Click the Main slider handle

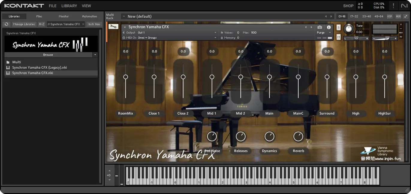click(x=270, y=77)
